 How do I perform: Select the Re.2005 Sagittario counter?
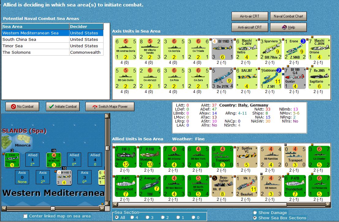[x=319, y=78]
